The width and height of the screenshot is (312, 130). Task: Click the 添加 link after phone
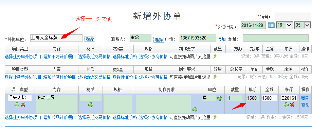(221, 39)
